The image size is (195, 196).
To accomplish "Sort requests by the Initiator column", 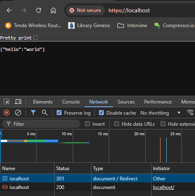I will pyautogui.click(x=173, y=168).
